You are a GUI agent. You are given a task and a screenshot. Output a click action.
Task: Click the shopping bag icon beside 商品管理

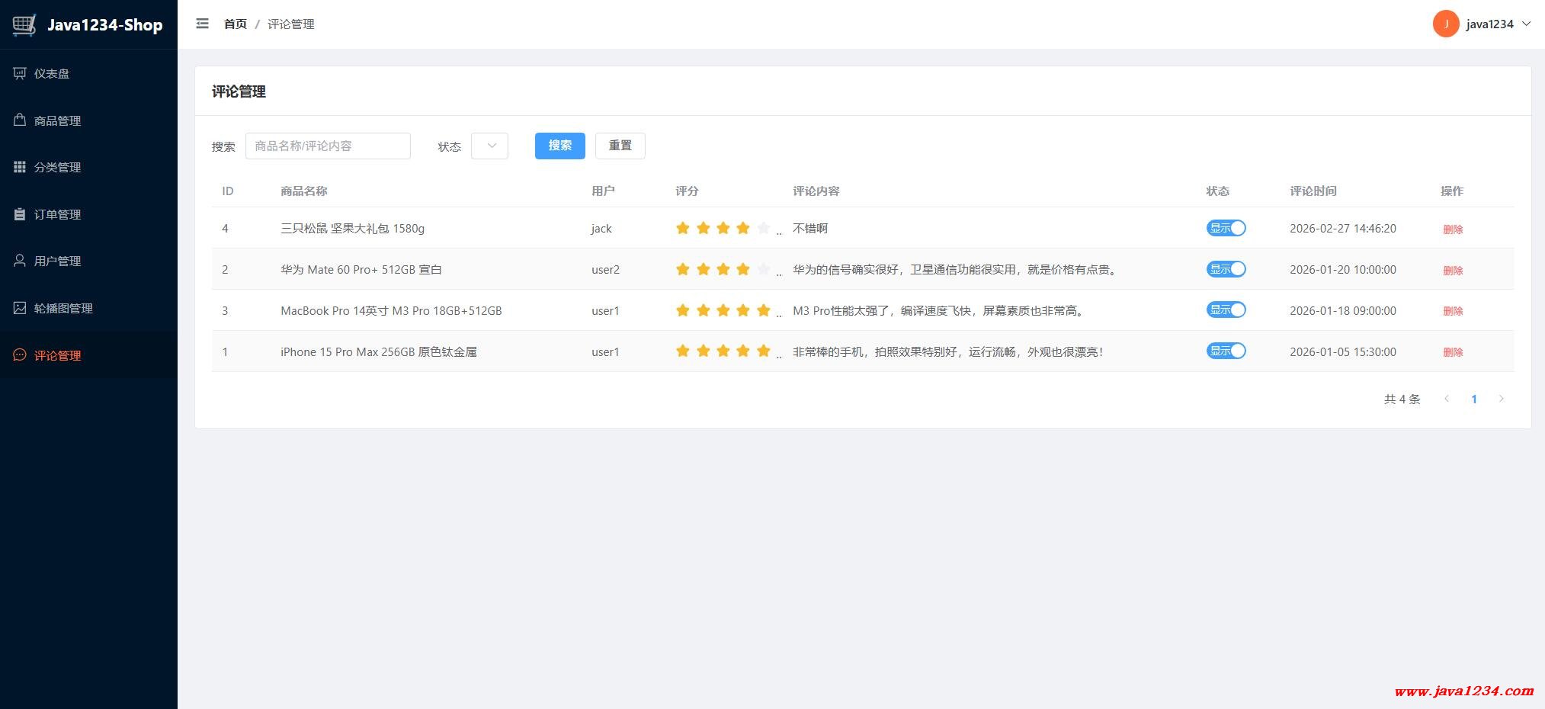pos(20,120)
